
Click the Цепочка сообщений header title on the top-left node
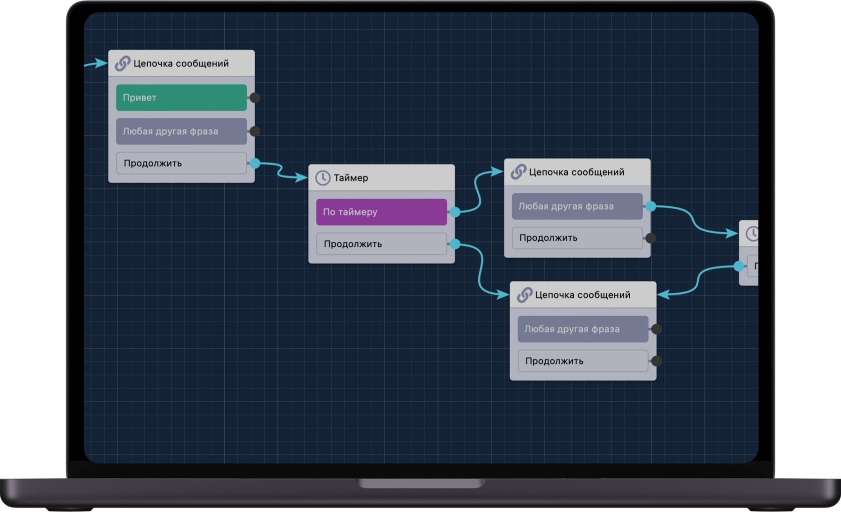(180, 63)
